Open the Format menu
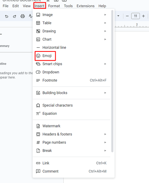This screenshot has width=149, height=183. pyautogui.click(x=54, y=6)
